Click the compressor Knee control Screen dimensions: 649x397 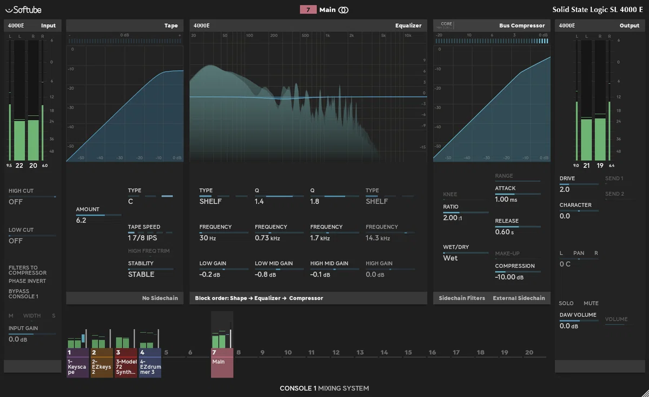click(x=450, y=194)
